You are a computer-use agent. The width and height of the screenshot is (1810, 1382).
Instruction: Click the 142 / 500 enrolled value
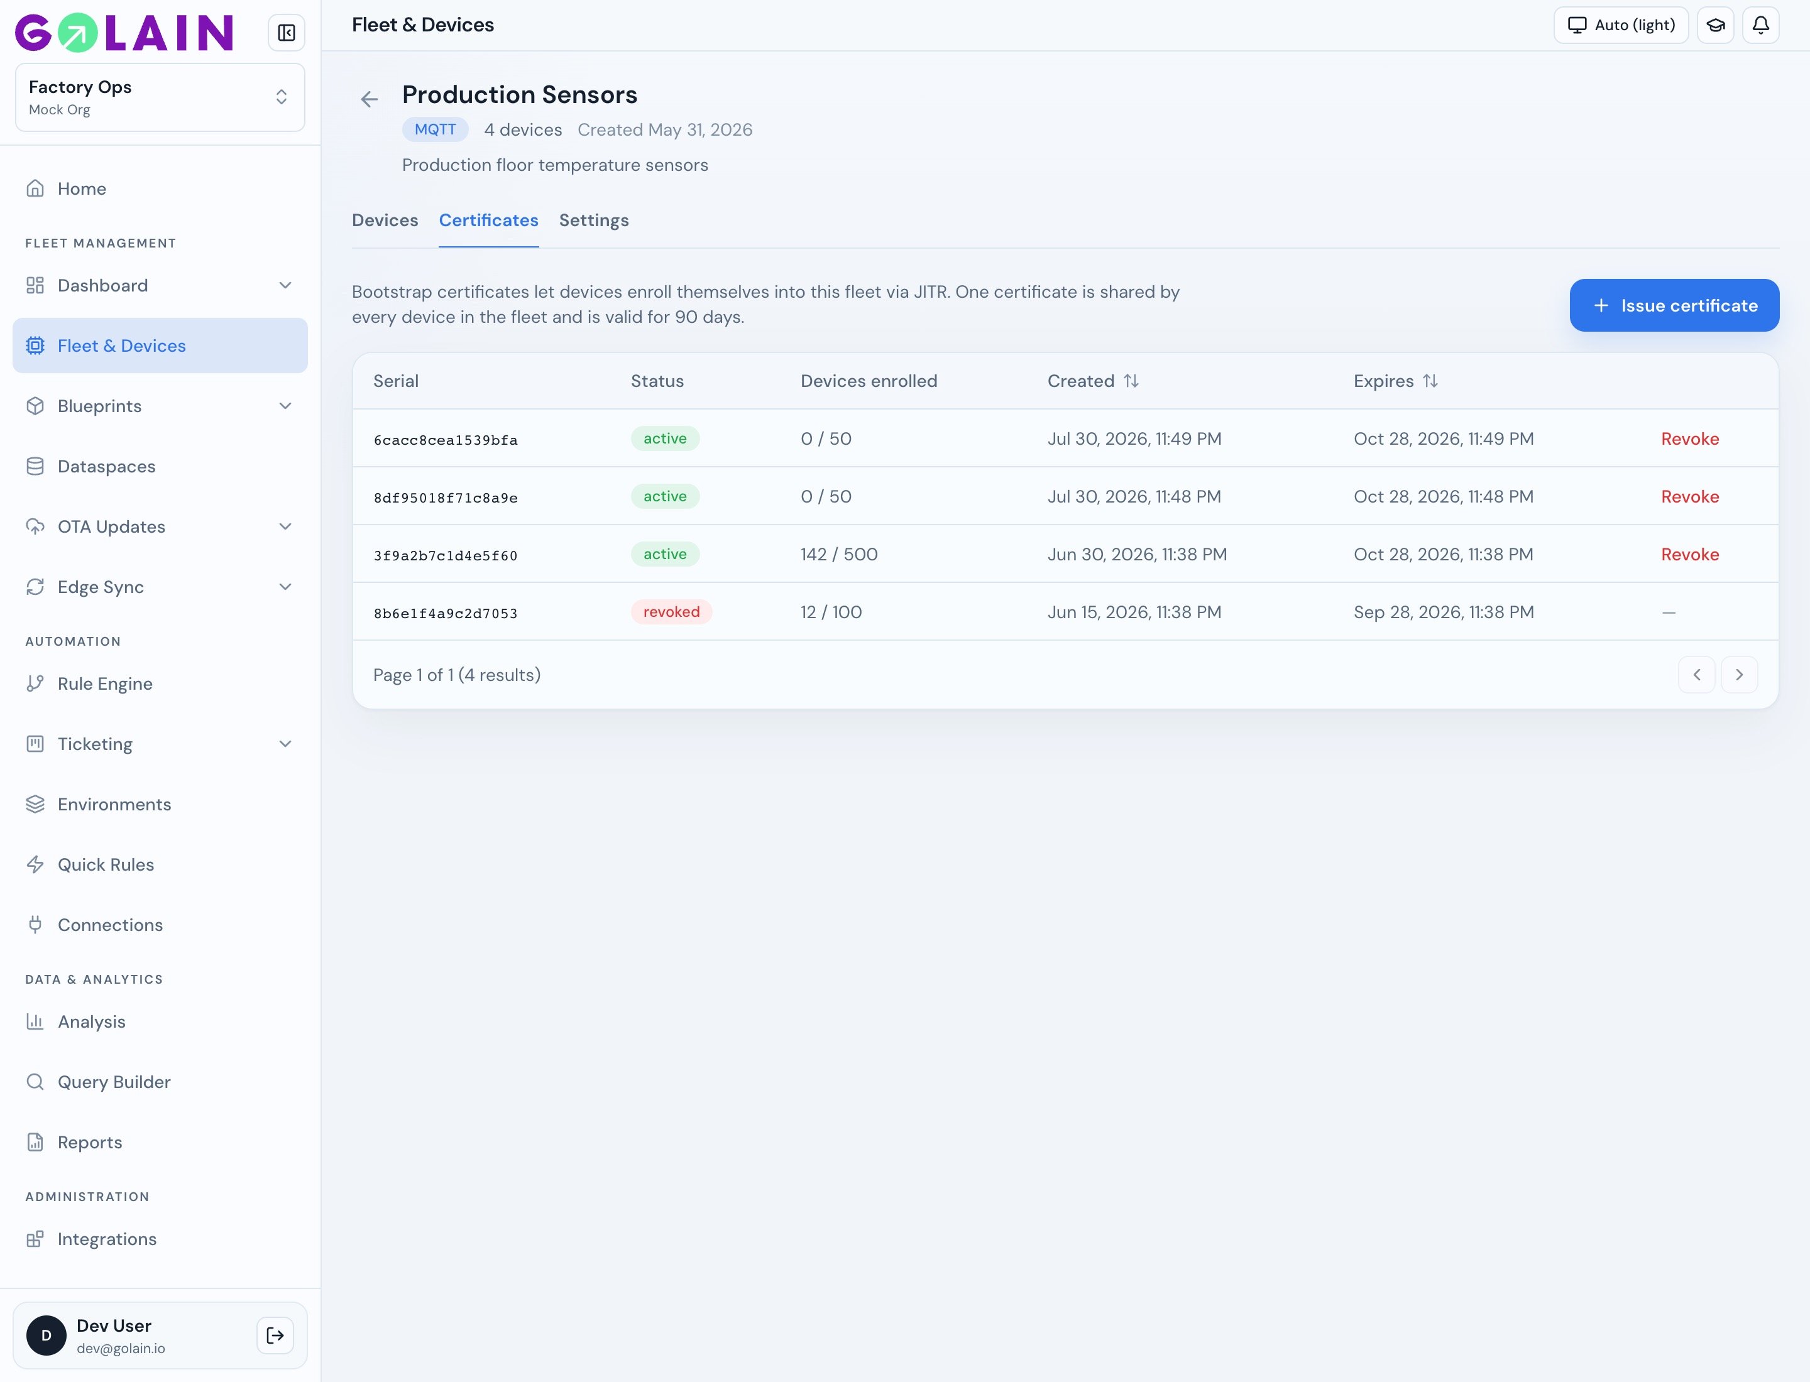[839, 555]
